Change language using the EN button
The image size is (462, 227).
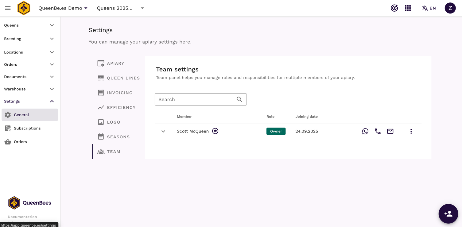(429, 8)
